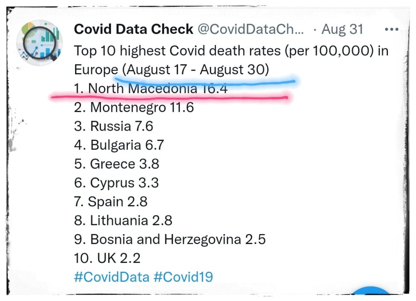Click the '8. Lithuania 2.8' entry
The width and height of the screenshot is (416, 301).
123,220
